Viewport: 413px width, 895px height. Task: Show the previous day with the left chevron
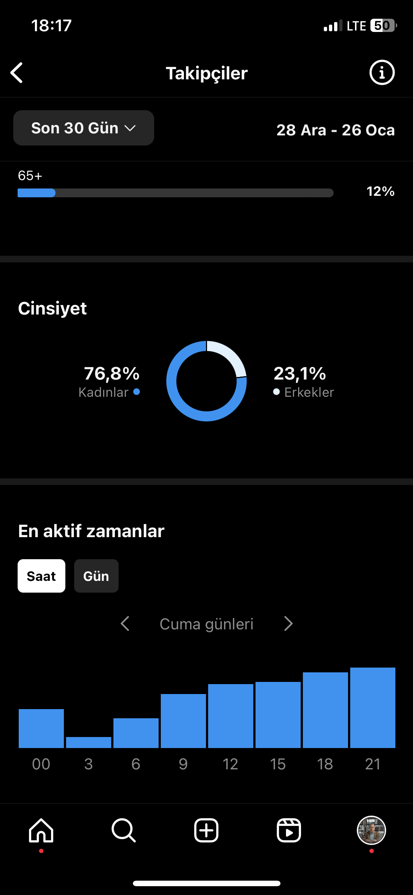tap(125, 623)
